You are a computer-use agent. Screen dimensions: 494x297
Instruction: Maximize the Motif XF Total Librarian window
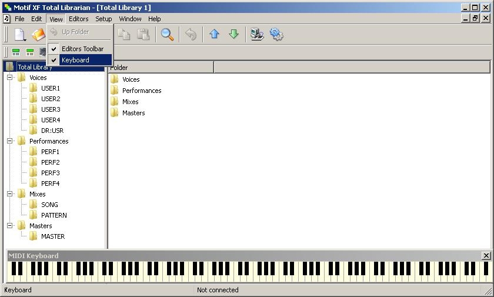click(x=475, y=7)
